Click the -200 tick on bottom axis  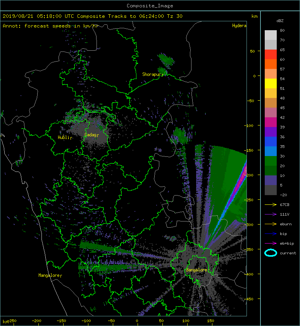coord(37,321)
